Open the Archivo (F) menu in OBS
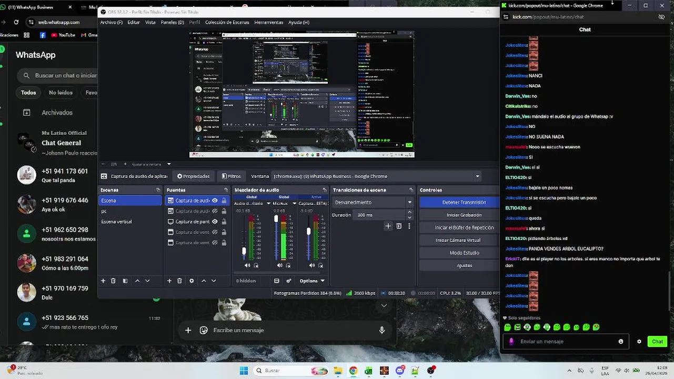Screen dimensions: 674x379 [x=111, y=23]
